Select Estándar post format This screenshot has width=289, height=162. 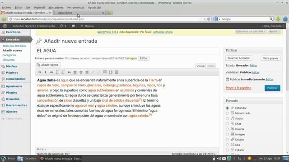pyautogui.click(x=227, y=108)
